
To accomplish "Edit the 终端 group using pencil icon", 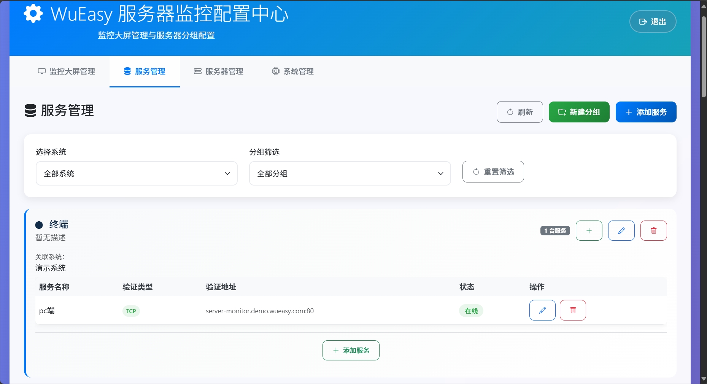I will pos(621,231).
